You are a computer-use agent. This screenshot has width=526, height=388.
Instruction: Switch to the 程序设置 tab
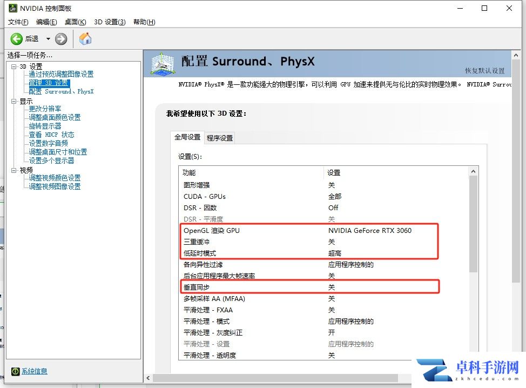pyautogui.click(x=220, y=138)
